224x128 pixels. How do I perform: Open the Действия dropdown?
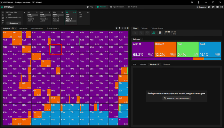[138, 39]
